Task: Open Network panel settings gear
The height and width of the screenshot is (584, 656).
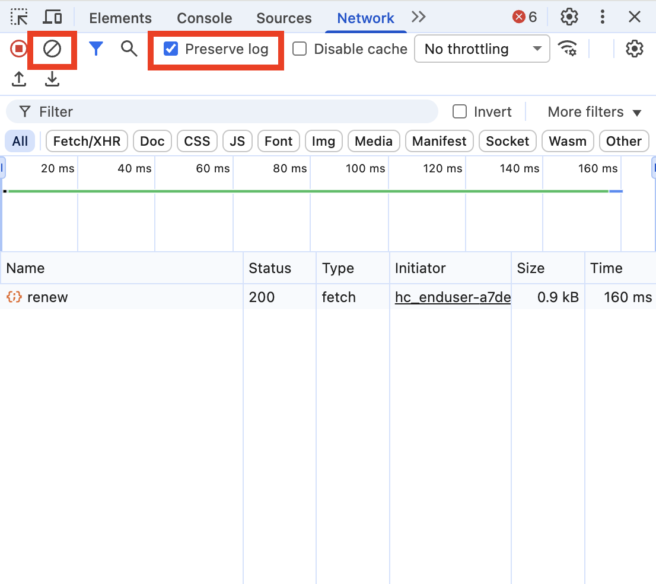Action: coord(634,49)
